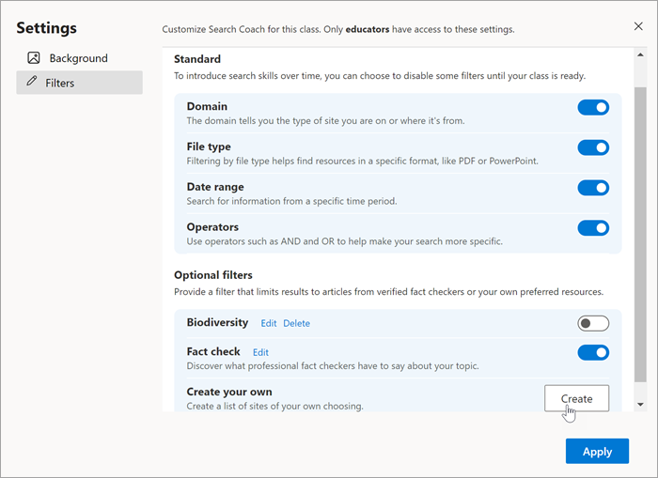The height and width of the screenshot is (478, 658).
Task: Disable the File type filter
Action: [x=593, y=147]
